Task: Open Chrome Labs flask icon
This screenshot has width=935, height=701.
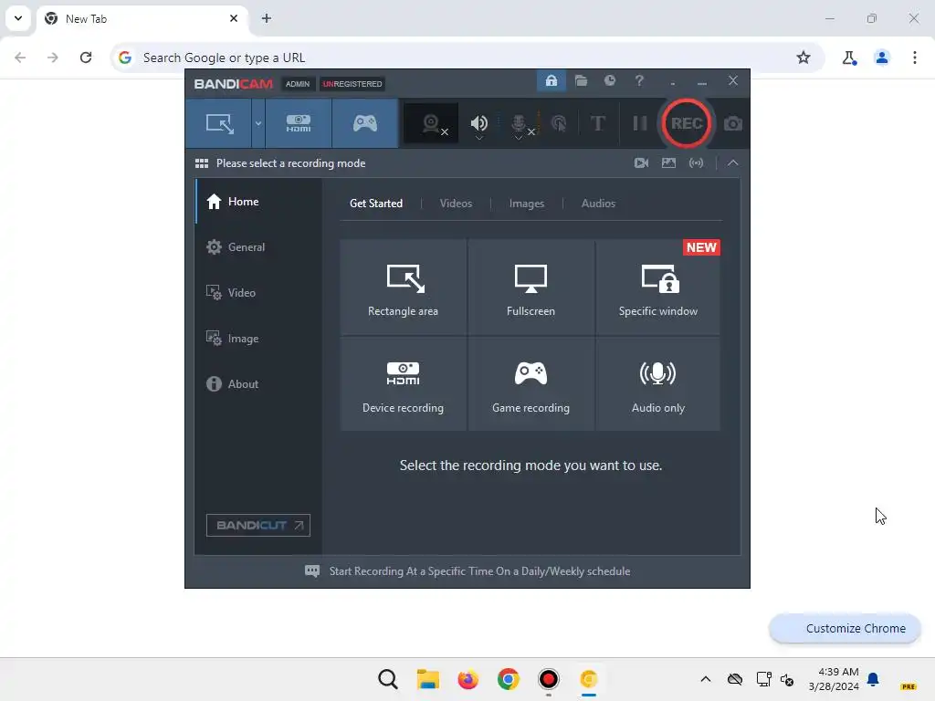Action: [849, 58]
